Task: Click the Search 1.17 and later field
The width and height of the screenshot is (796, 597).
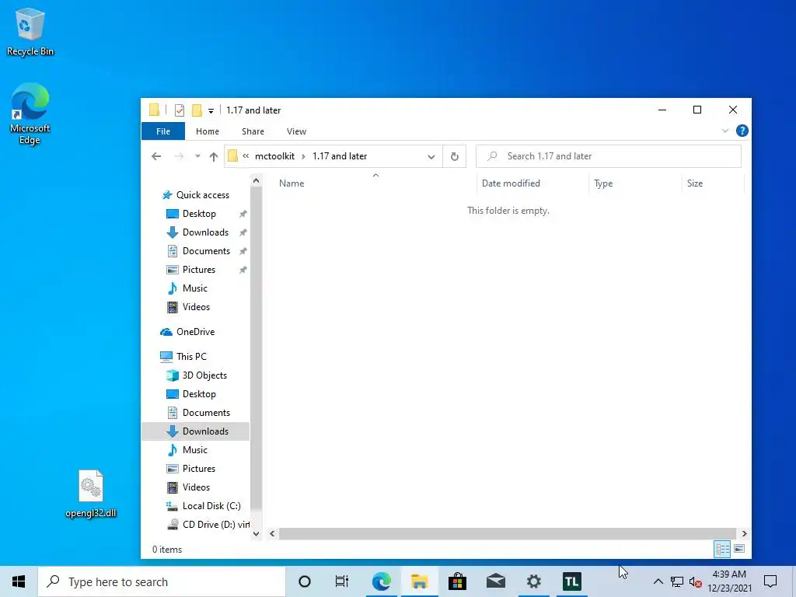Action: coord(608,156)
